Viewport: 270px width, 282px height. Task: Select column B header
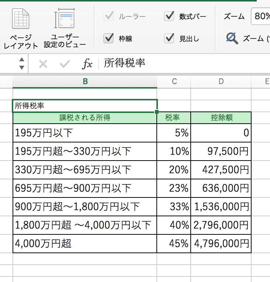[x=85, y=82]
